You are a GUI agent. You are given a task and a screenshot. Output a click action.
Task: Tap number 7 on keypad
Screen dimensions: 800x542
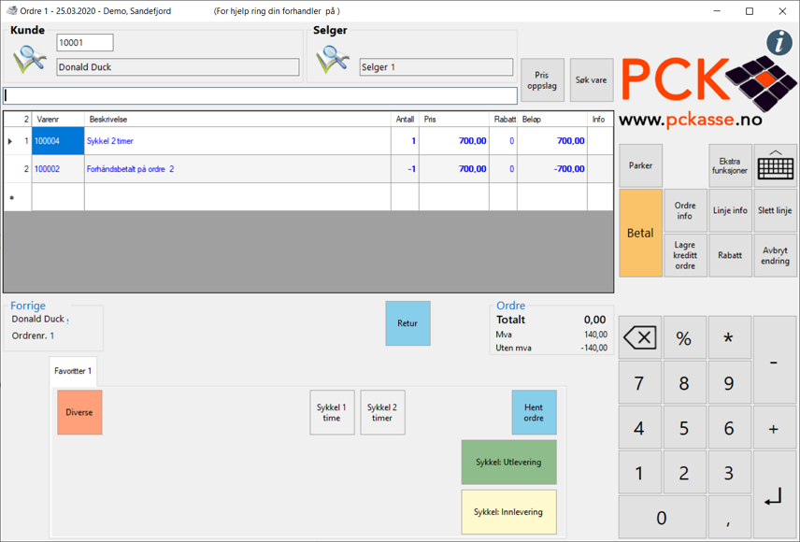pos(640,383)
